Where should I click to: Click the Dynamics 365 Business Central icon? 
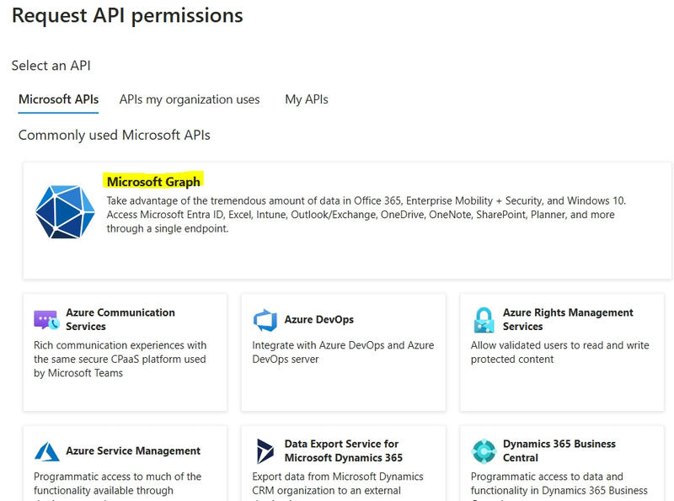click(x=484, y=449)
